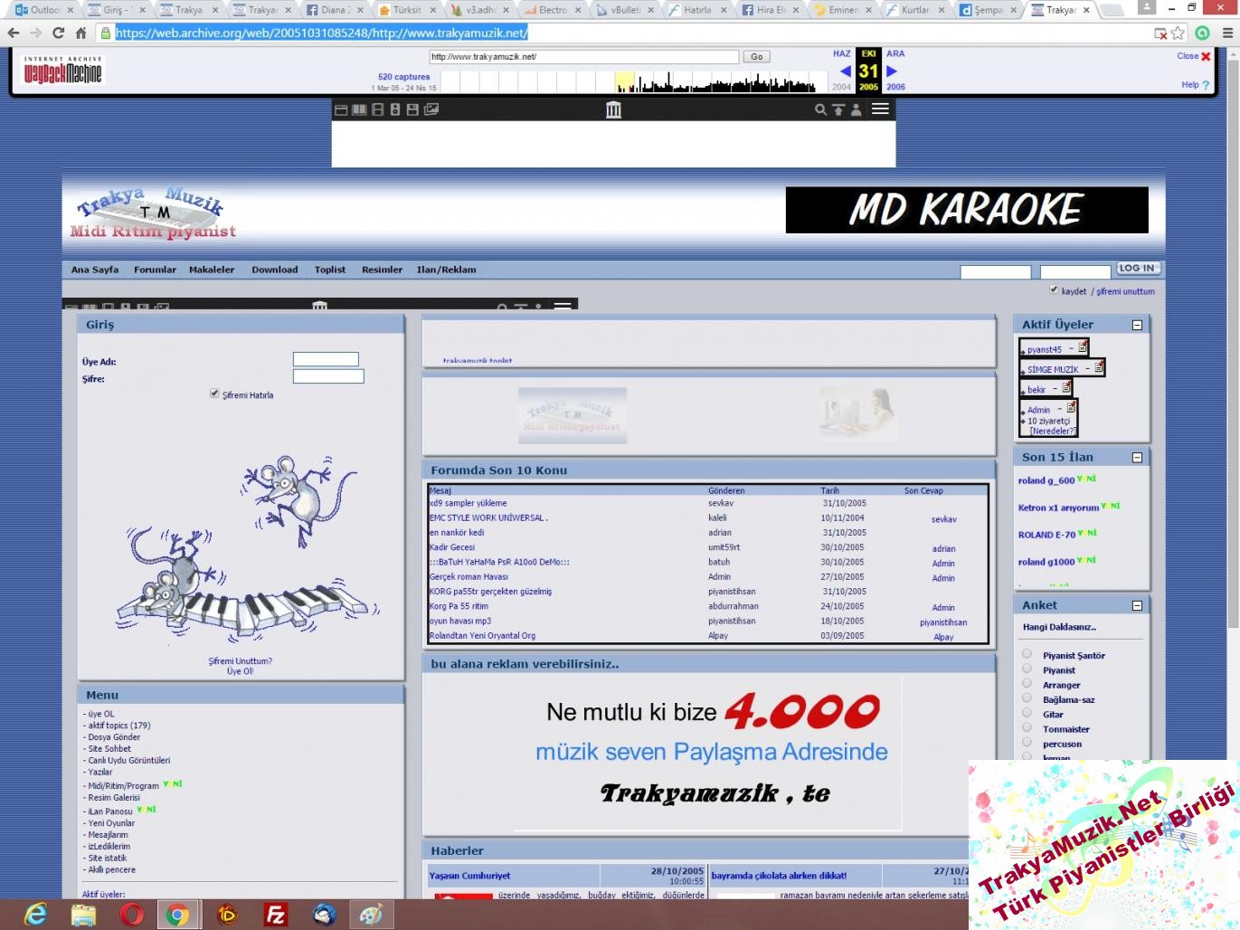
Task: Click the archive toolbar search magnifier
Action: [820, 109]
